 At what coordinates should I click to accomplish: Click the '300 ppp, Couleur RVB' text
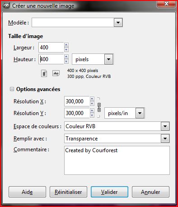89,77
